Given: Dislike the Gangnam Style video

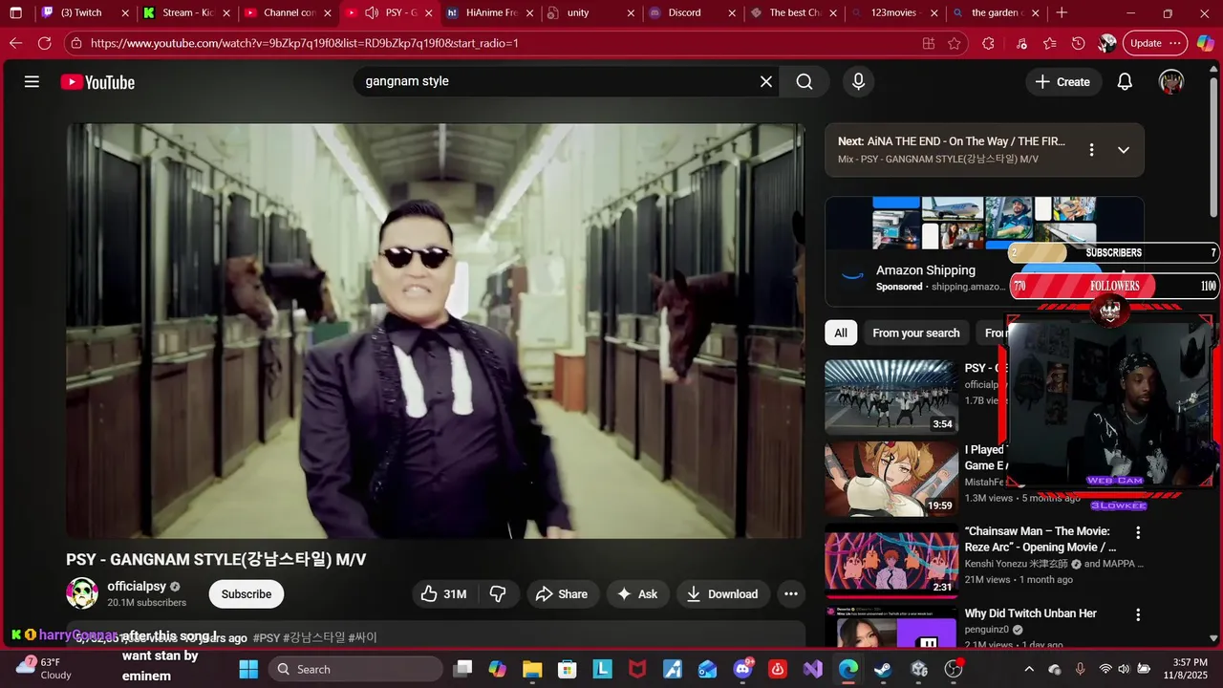Looking at the screenshot, I should (498, 594).
